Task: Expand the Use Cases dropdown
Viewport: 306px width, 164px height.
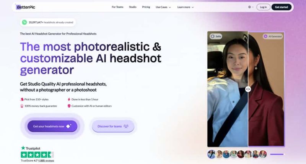Action: click(163, 7)
